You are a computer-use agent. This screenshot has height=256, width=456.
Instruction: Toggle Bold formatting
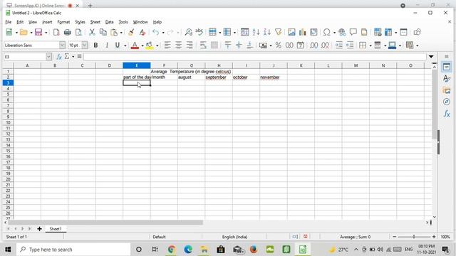pos(95,46)
